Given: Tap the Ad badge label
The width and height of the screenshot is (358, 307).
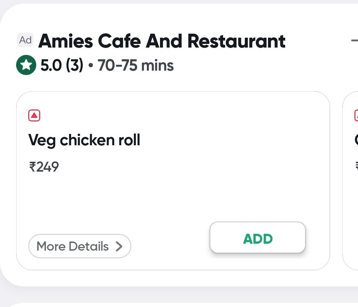Looking at the screenshot, I should (25, 40).
